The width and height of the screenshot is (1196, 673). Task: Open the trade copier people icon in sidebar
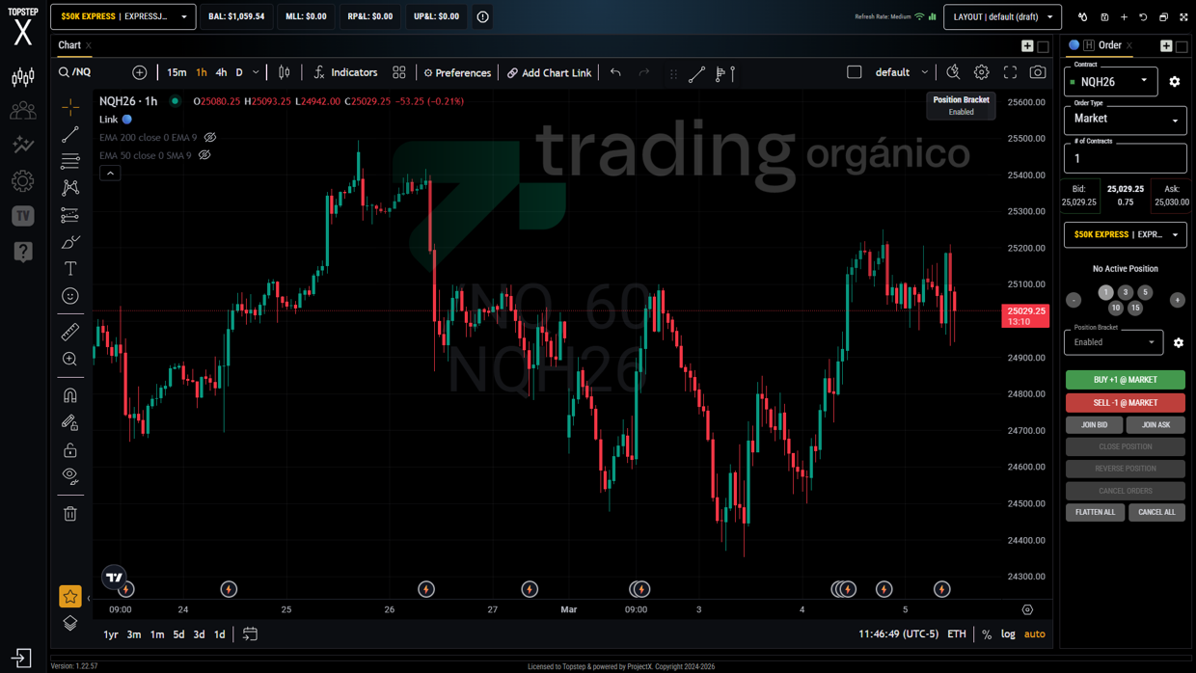[x=23, y=111]
